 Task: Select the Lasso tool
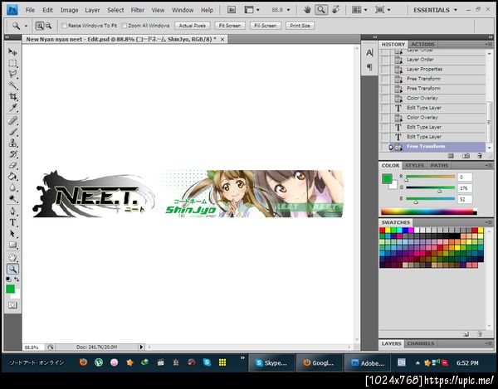click(x=12, y=74)
